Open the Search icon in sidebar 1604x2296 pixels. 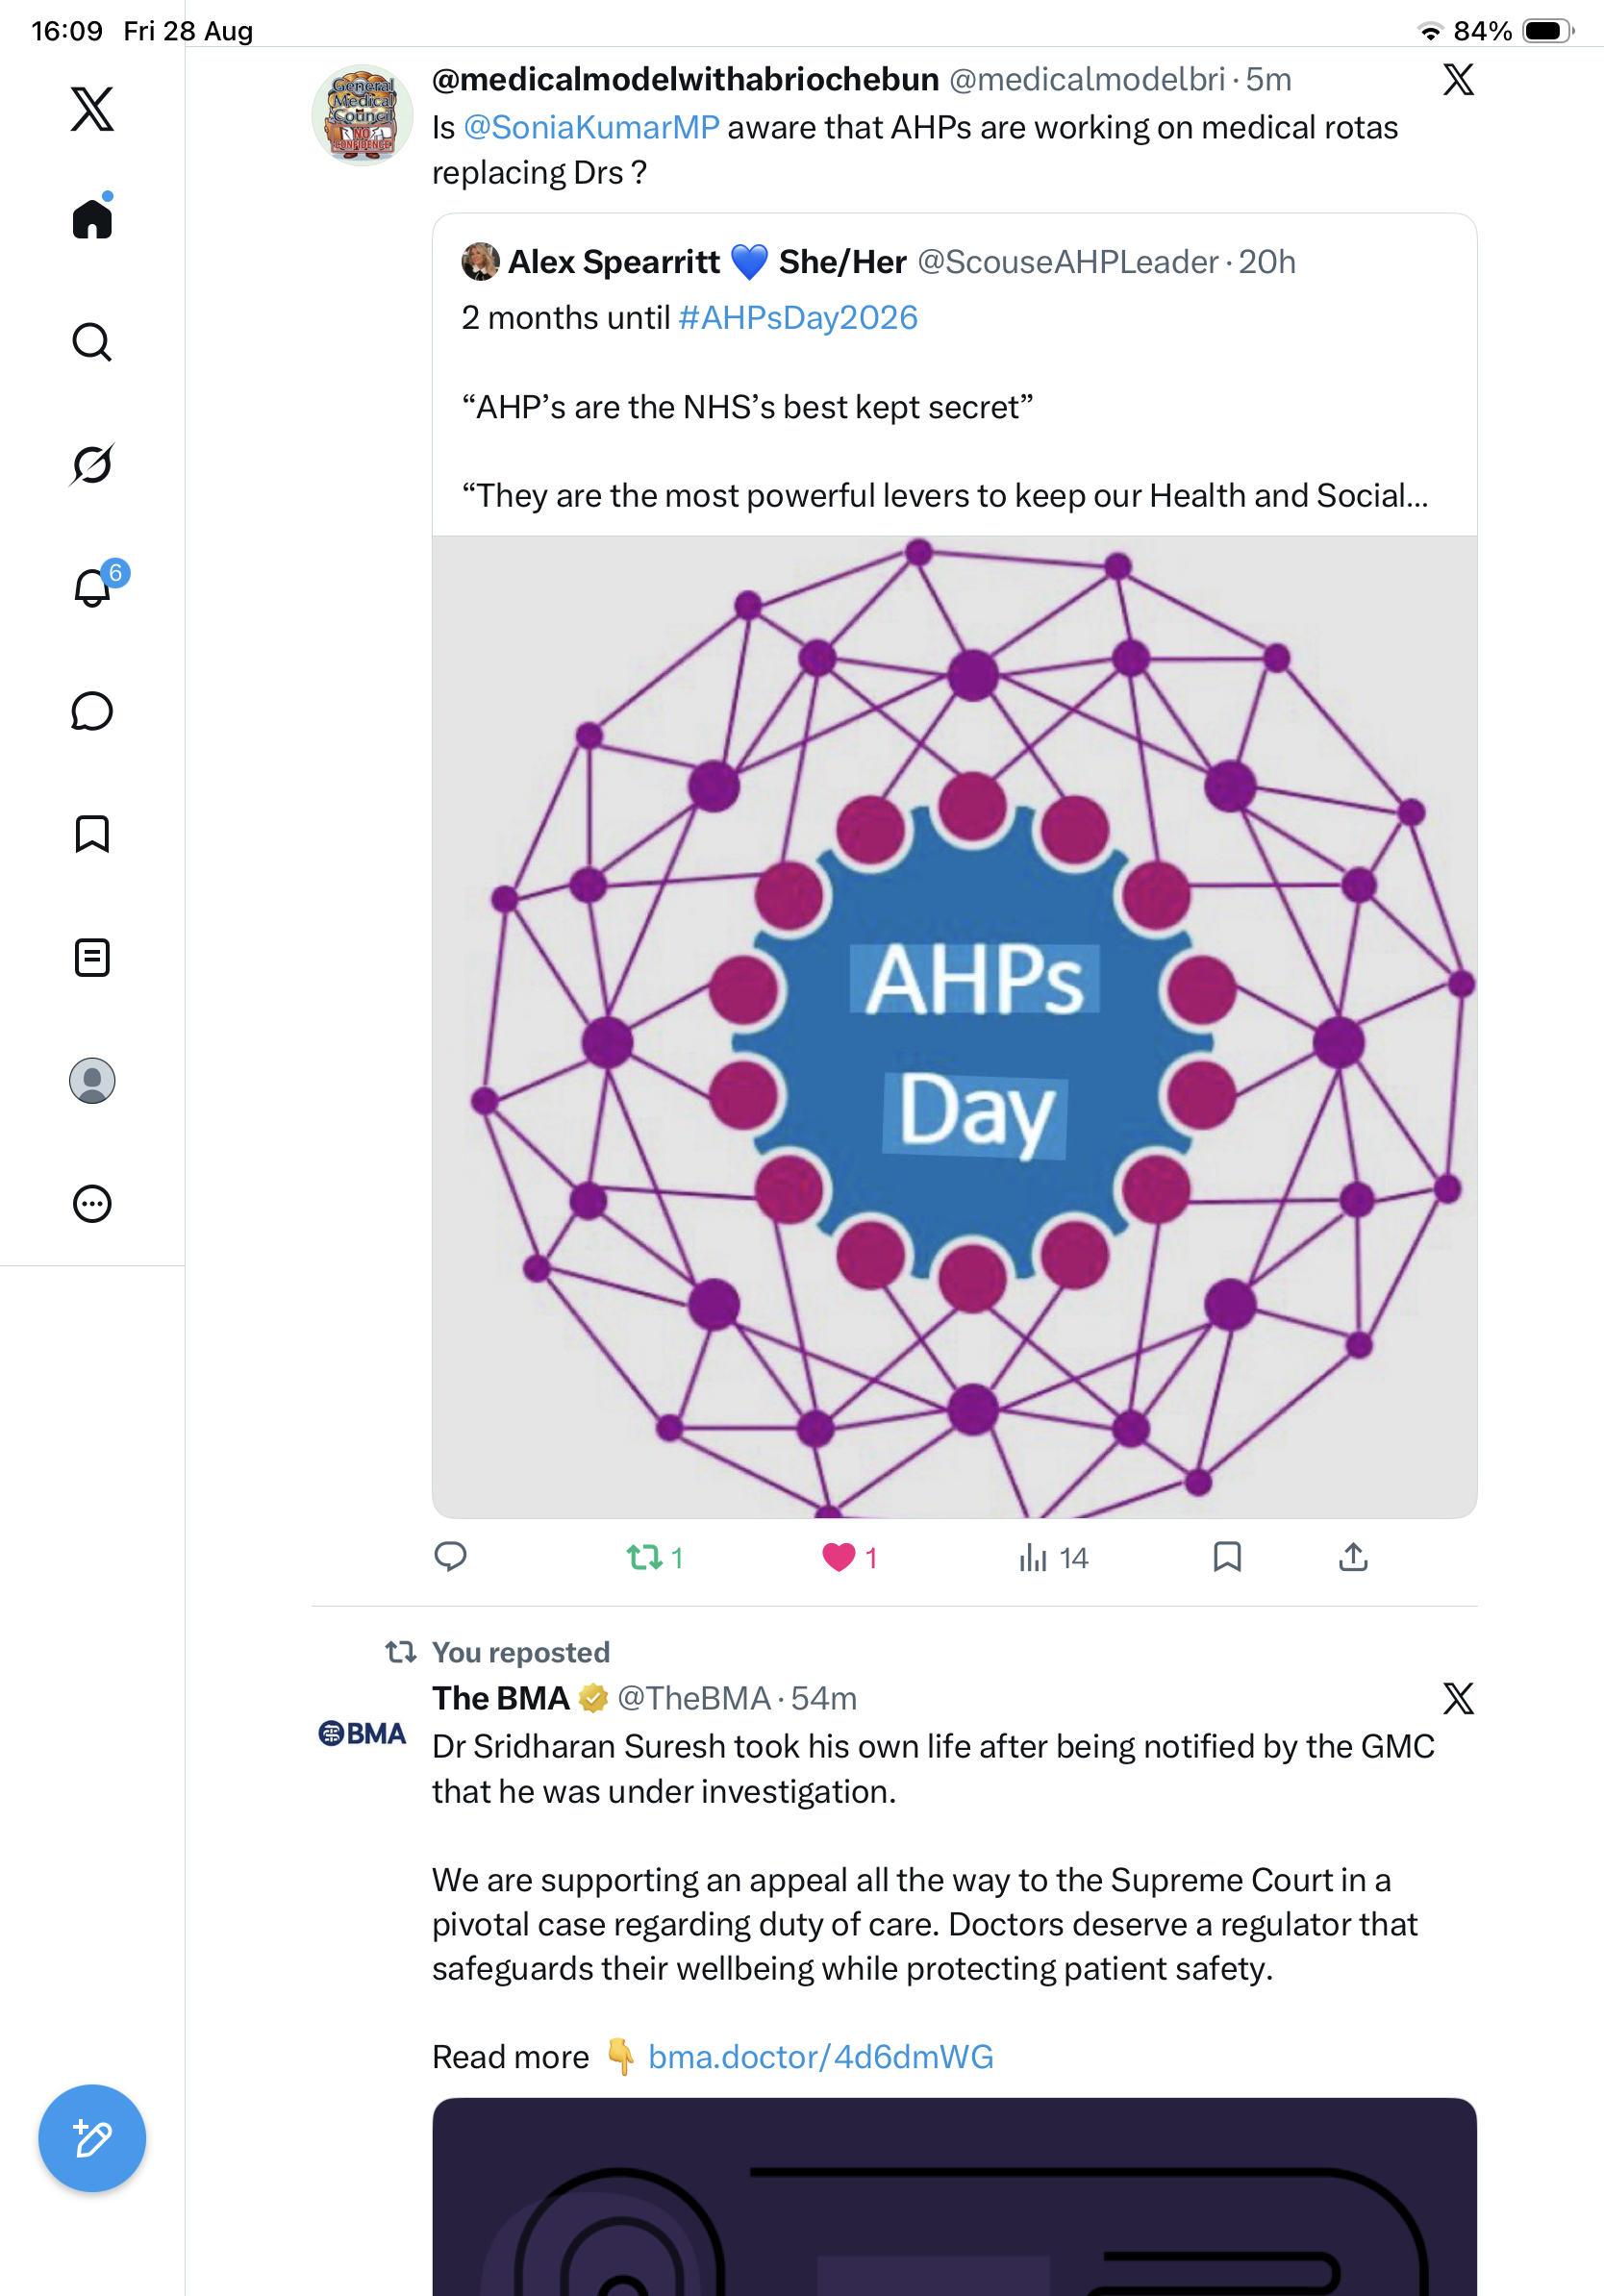pyautogui.click(x=92, y=342)
